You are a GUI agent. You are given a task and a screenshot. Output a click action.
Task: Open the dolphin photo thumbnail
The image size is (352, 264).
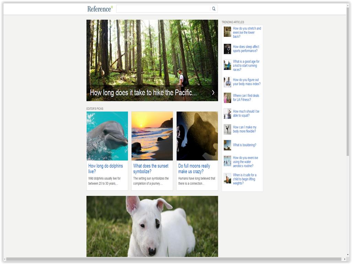107,136
